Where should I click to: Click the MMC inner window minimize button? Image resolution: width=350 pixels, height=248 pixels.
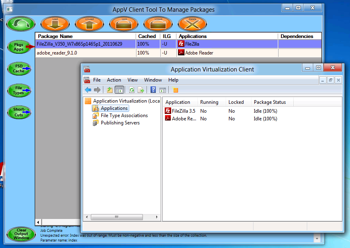tap(323, 80)
